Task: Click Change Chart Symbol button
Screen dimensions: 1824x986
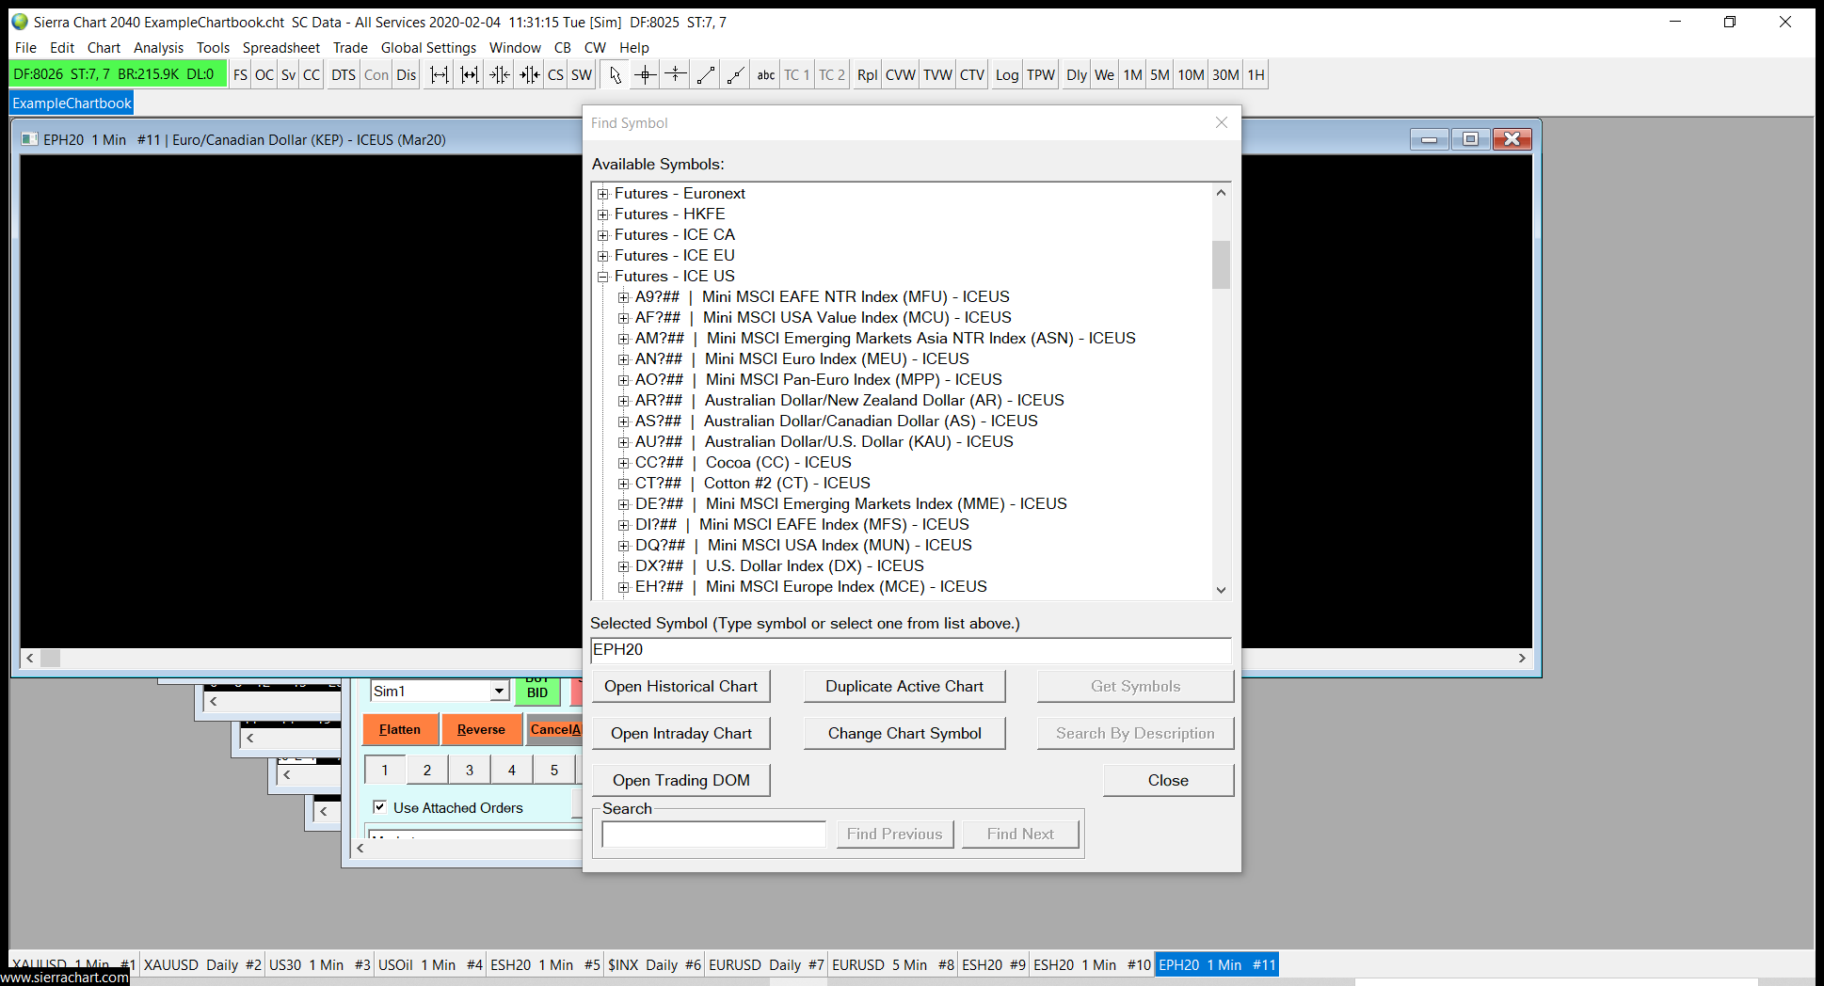Action: click(904, 734)
